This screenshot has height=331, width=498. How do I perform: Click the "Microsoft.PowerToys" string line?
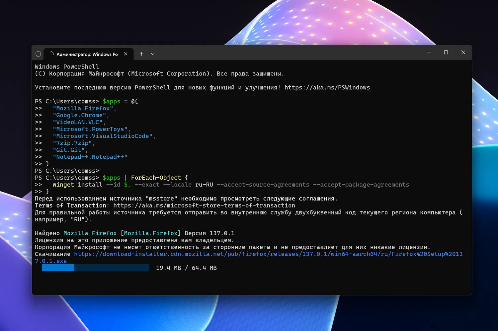[x=90, y=129]
